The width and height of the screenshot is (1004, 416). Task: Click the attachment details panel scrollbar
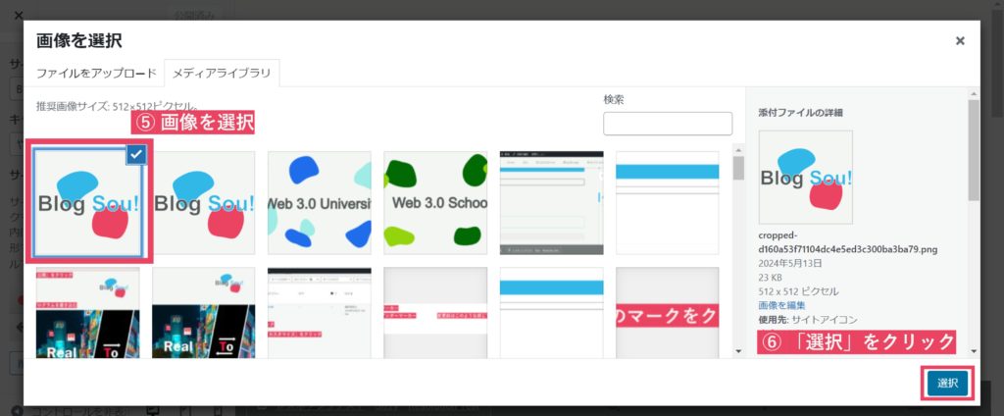(974, 147)
